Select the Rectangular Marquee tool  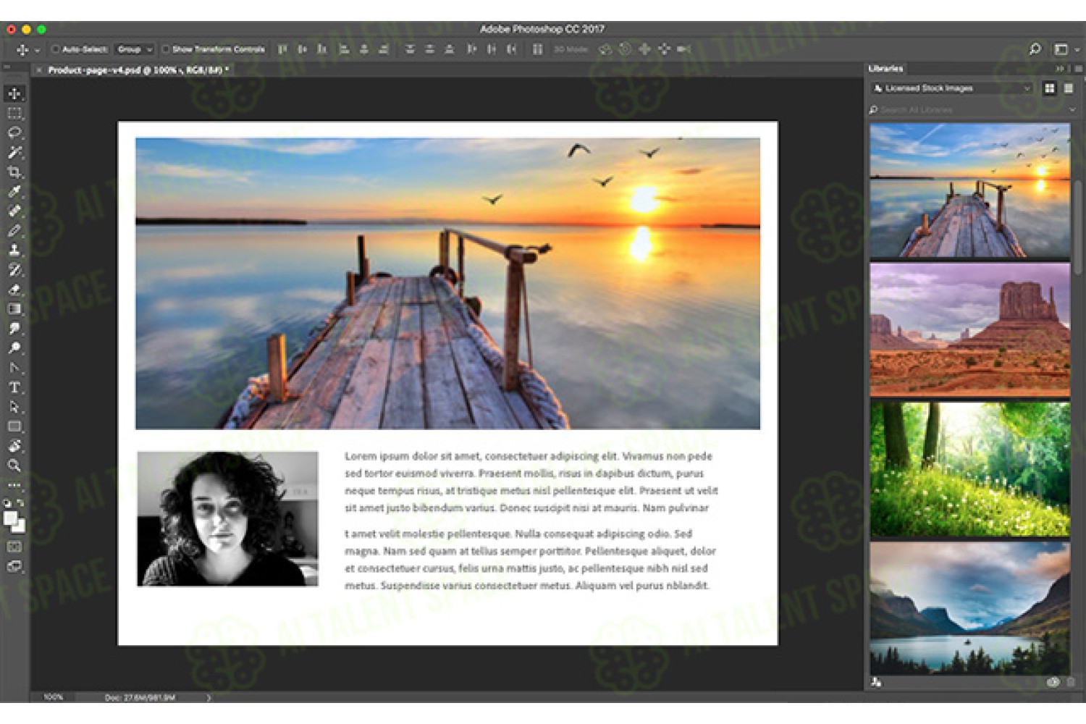coord(14,114)
